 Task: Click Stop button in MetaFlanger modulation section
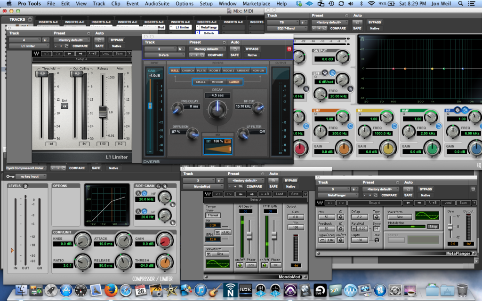coord(433,226)
